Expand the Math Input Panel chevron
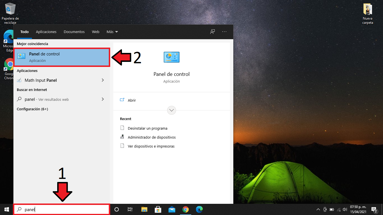The image size is (383, 215). [103, 80]
